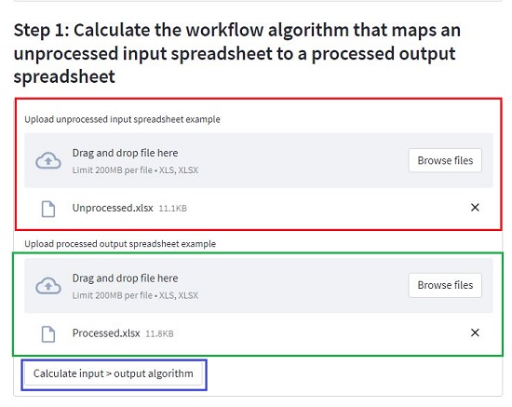The image size is (512, 407).
Task: Click the 11.1KB file size label
Action: 173,209
